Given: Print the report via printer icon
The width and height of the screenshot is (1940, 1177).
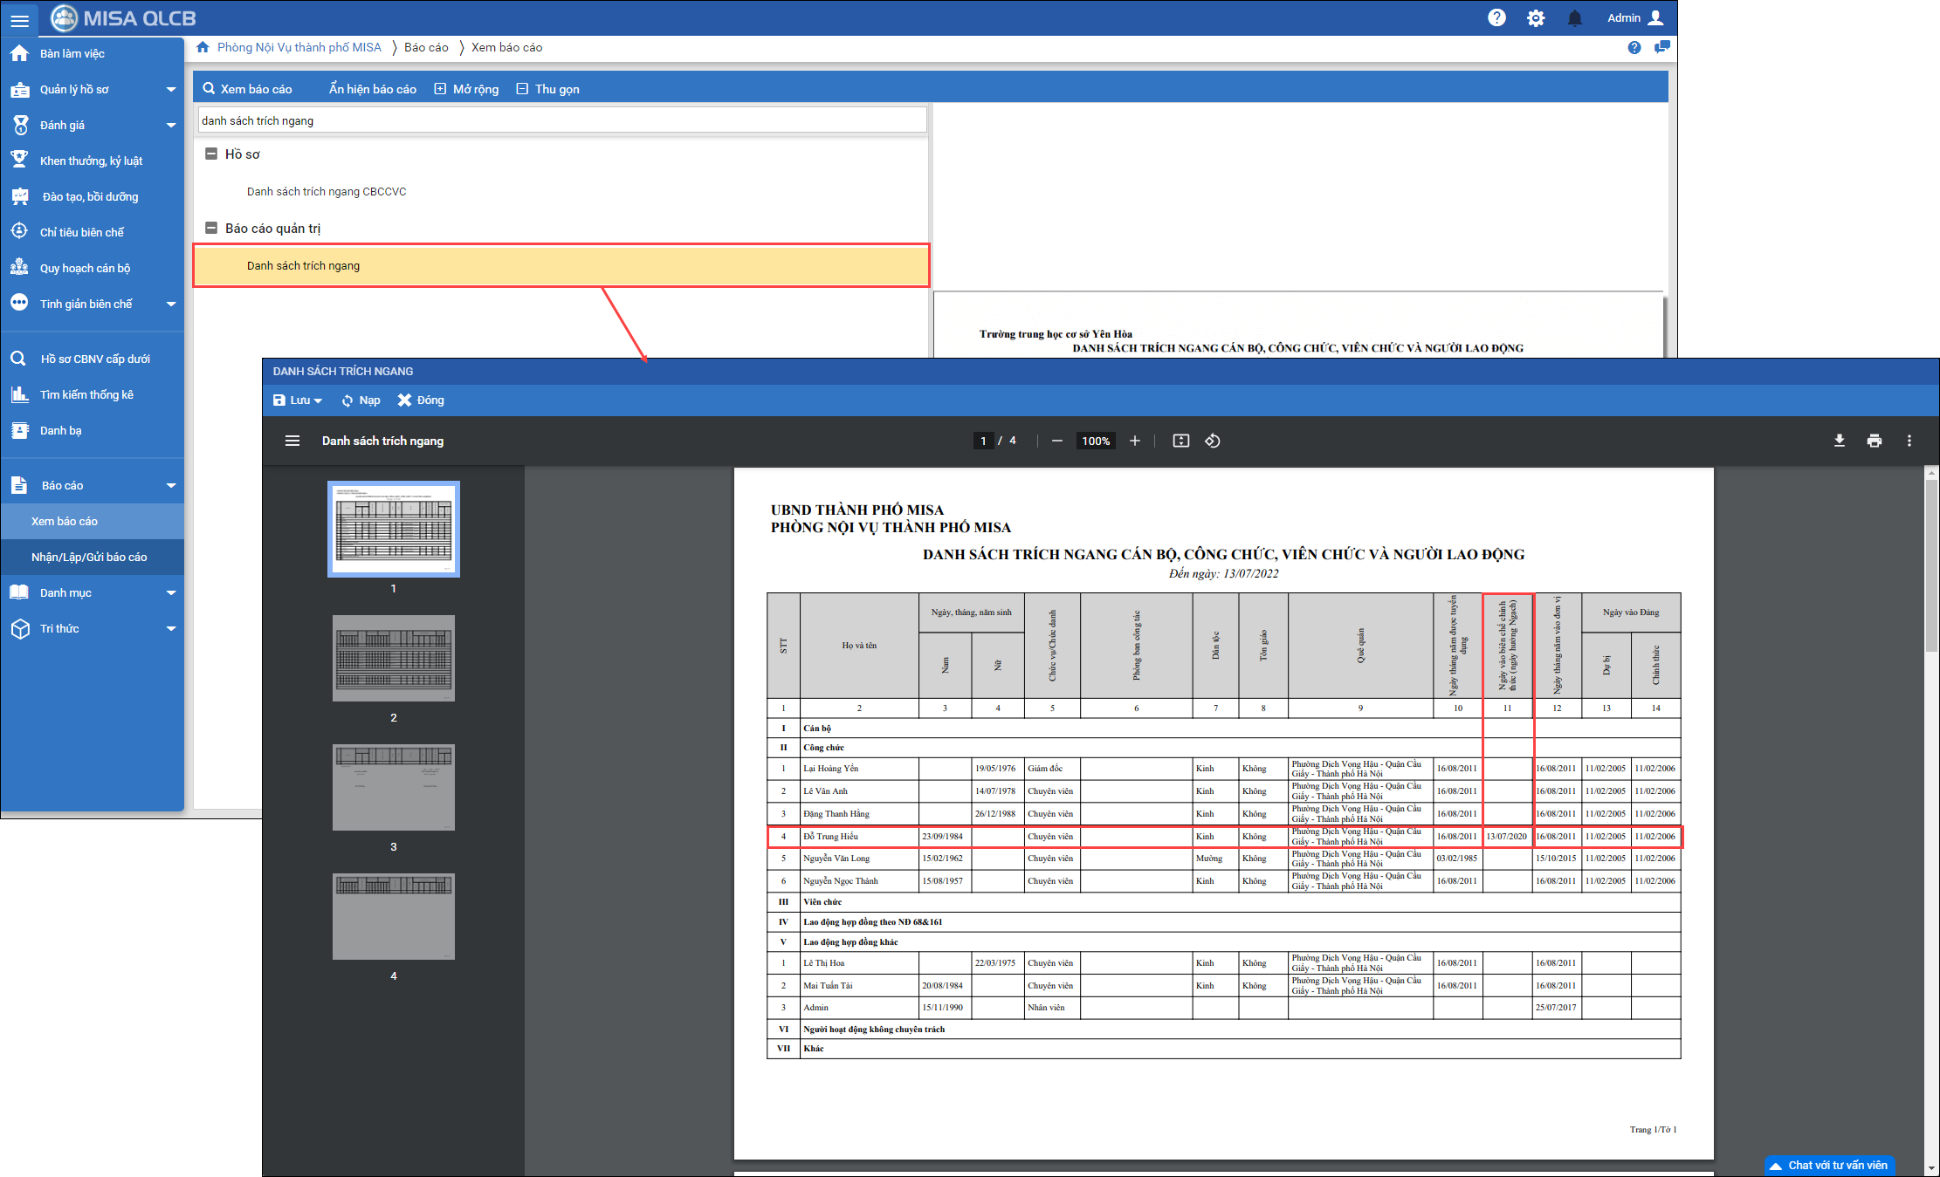Looking at the screenshot, I should (x=1874, y=441).
